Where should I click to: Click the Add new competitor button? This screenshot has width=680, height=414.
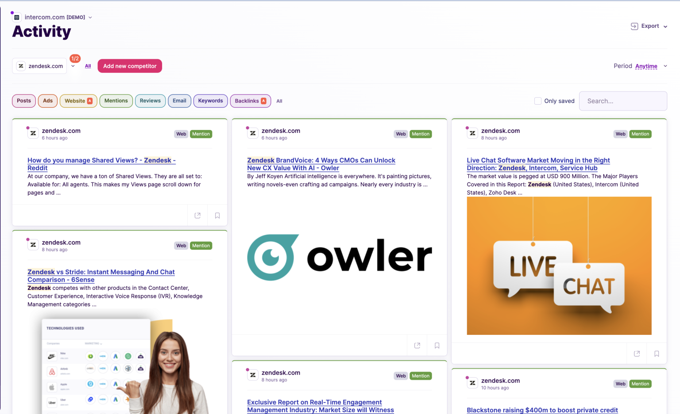point(130,66)
